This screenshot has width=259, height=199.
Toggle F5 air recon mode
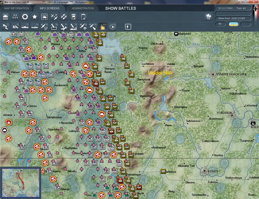44,27
